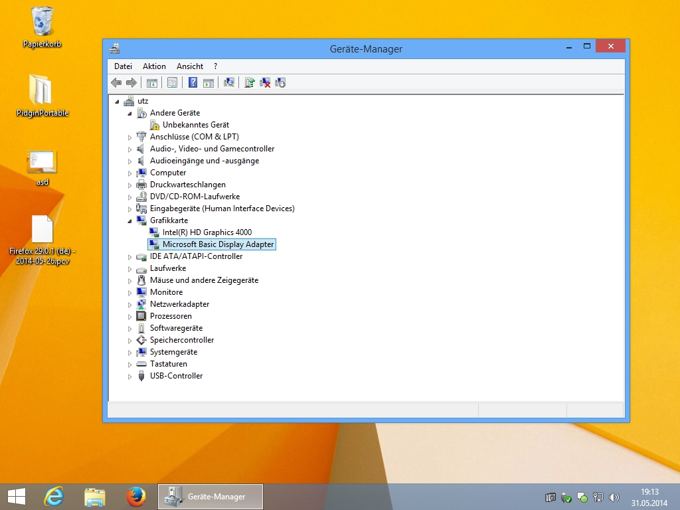Expand the Laufwerke category
The image size is (680, 510).
point(129,269)
